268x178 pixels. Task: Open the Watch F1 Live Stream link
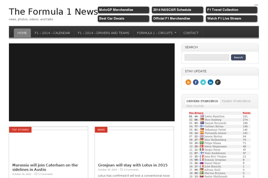pos(231,19)
